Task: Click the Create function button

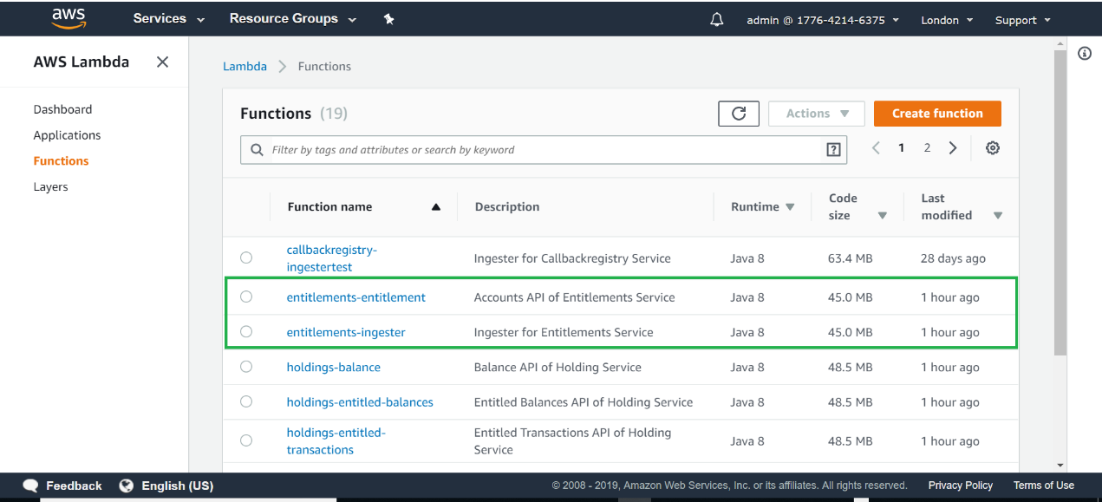Action: click(x=936, y=114)
